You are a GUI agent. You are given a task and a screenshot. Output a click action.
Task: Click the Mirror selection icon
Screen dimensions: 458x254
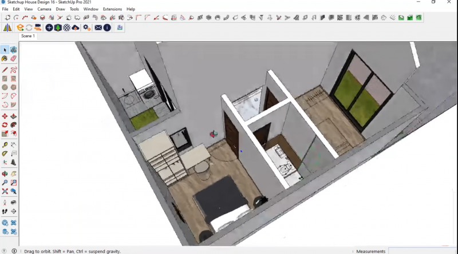click(7, 27)
